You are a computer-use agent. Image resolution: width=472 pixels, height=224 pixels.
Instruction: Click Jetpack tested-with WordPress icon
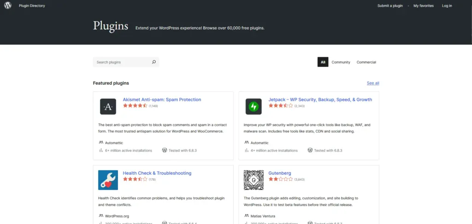pyautogui.click(x=310, y=150)
